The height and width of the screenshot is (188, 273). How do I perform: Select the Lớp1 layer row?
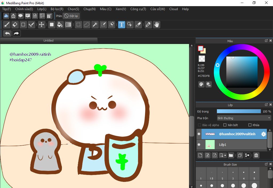tap(232, 145)
